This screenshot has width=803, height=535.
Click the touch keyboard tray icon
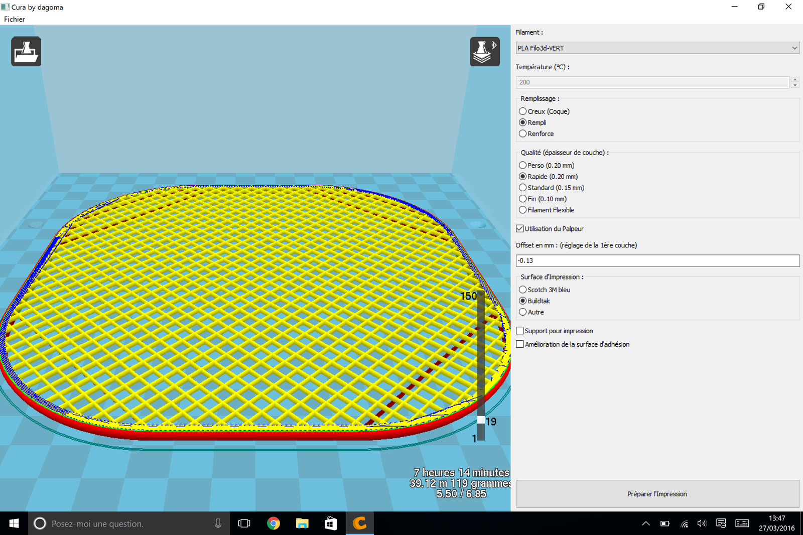[742, 523]
